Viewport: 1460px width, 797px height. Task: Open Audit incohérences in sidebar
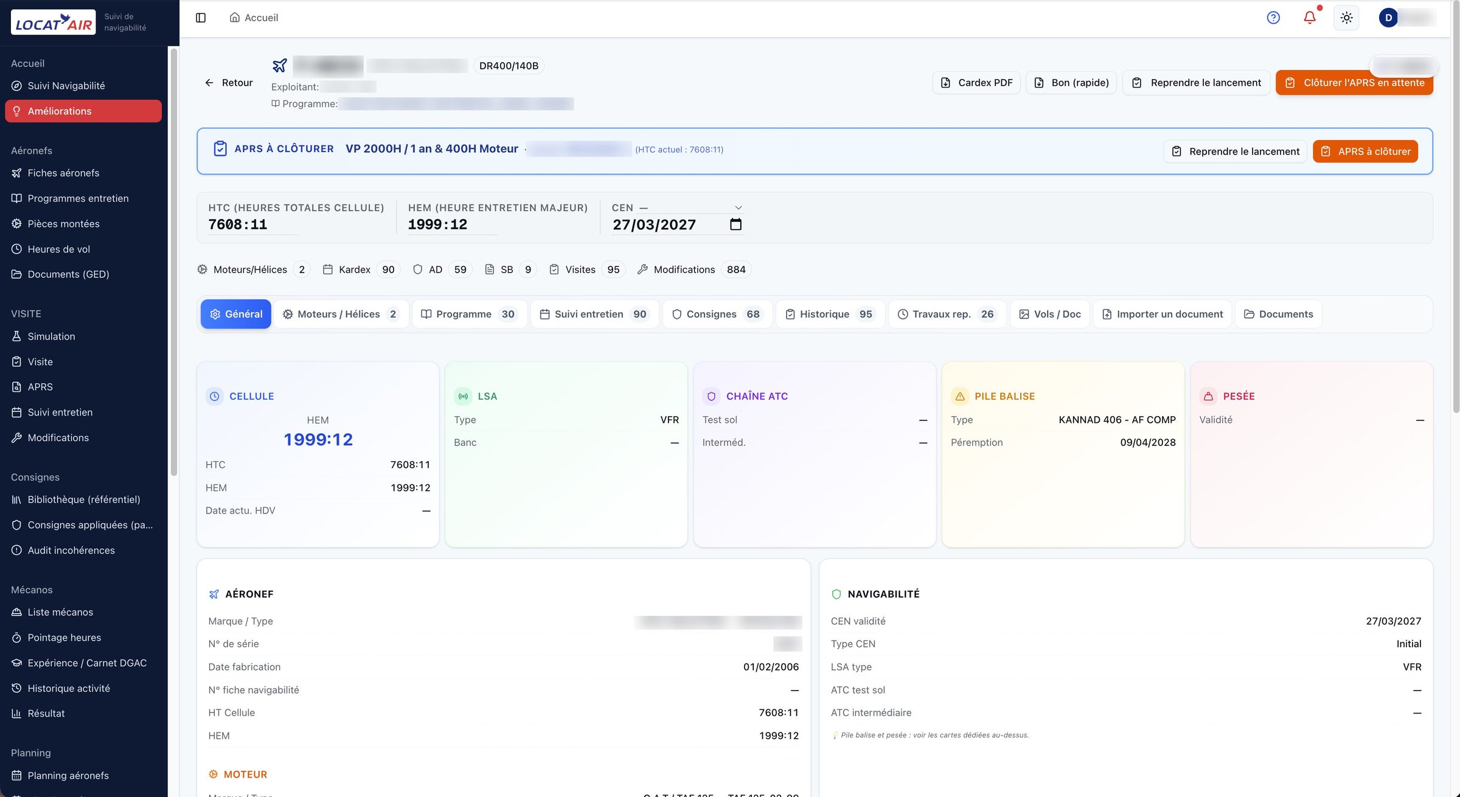pyautogui.click(x=83, y=550)
